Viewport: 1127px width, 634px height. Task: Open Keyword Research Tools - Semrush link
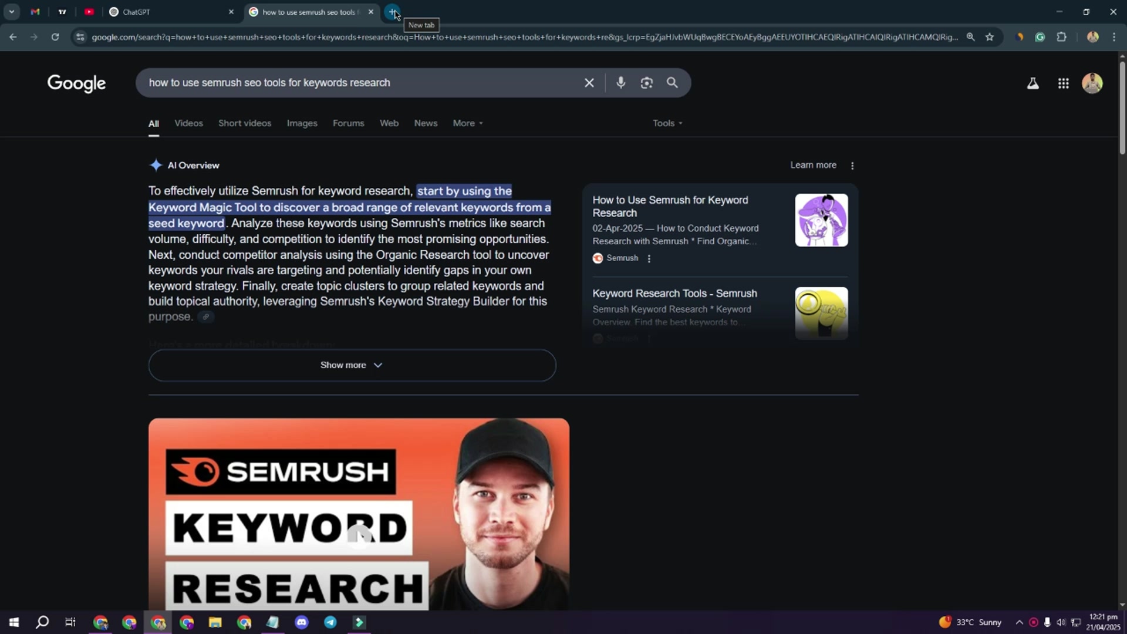[x=674, y=294]
